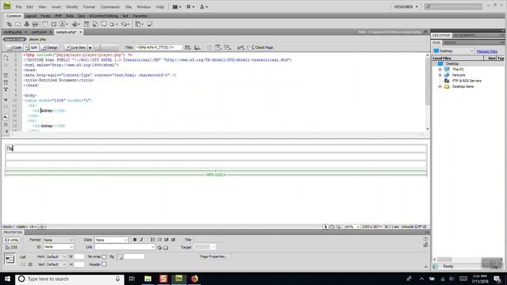Open the Format dropdown in Properties

coord(59,240)
